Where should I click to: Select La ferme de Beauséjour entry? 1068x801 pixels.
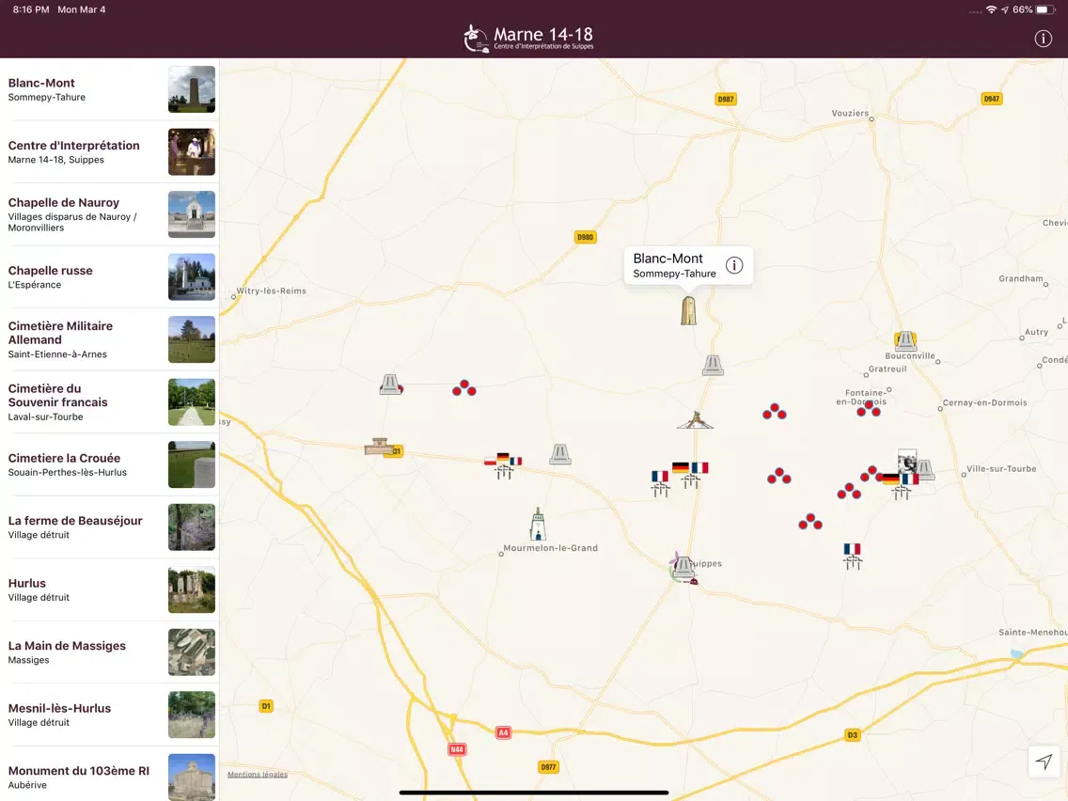109,526
